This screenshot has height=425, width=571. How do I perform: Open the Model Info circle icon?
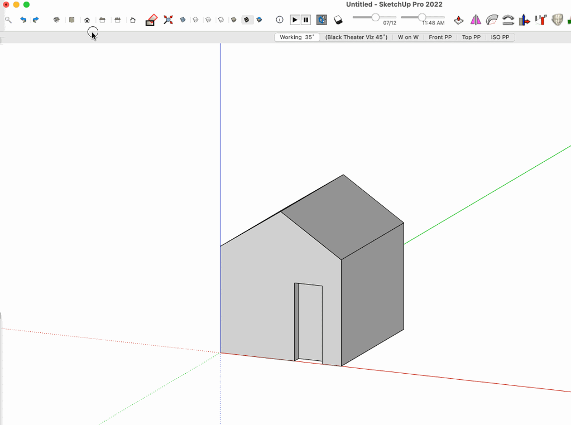click(x=280, y=20)
